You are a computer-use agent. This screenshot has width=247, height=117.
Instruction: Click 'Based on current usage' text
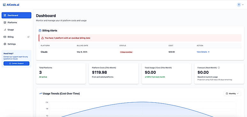208,77
